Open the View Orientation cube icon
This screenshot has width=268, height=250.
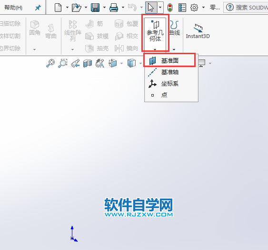coord(113,63)
